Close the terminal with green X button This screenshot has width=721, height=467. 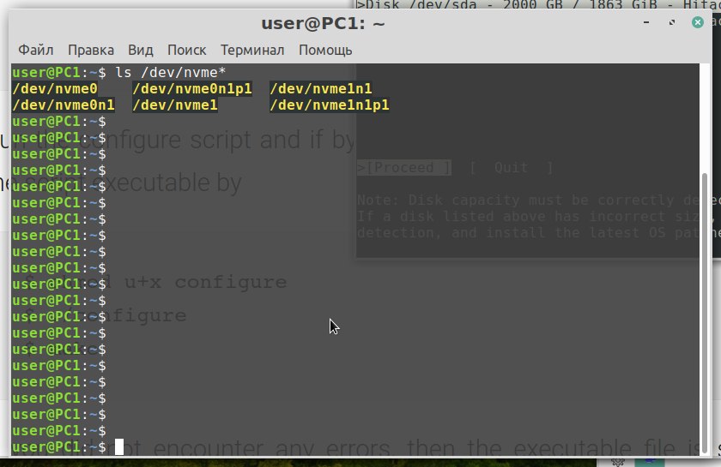[x=698, y=22]
